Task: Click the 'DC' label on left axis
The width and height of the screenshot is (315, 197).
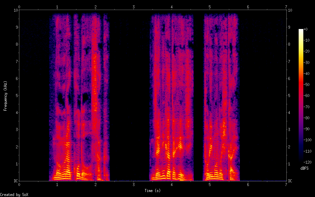Action: [16, 181]
